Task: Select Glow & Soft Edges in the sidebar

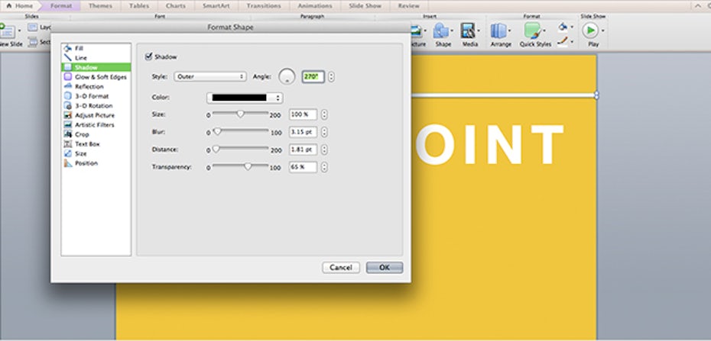Action: 100,77
